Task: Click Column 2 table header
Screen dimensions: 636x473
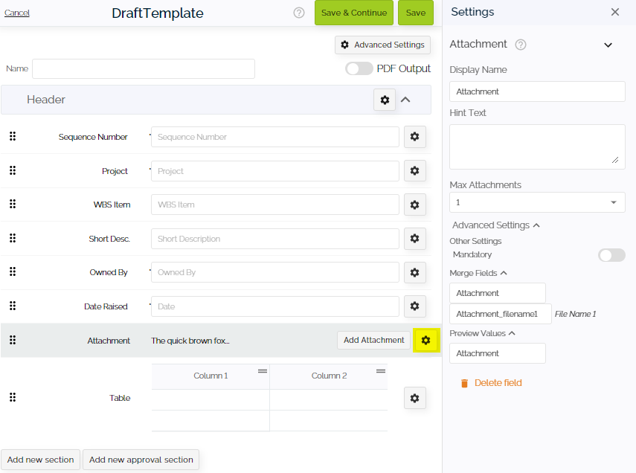Action: pyautogui.click(x=329, y=376)
